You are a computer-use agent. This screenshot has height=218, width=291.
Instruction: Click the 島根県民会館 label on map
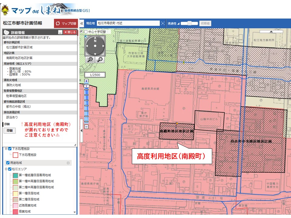click(x=150, y=89)
